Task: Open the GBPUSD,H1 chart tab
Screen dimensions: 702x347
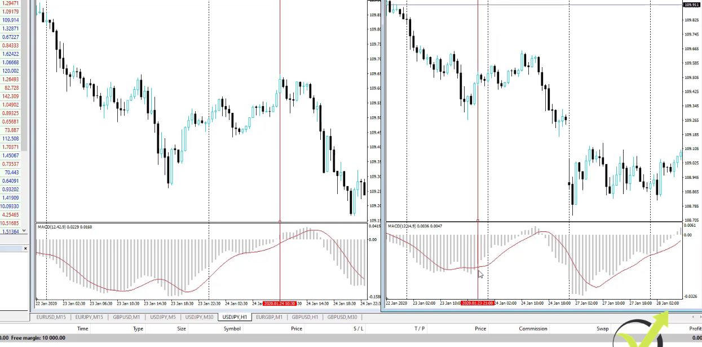Action: (305, 317)
